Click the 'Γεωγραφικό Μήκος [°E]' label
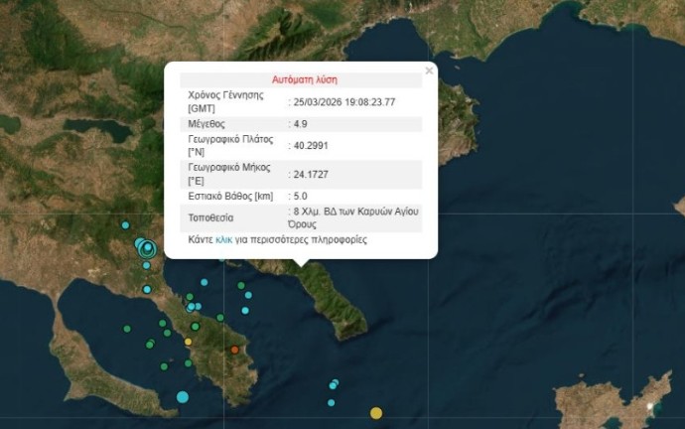The height and width of the screenshot is (429, 685). click(229, 174)
